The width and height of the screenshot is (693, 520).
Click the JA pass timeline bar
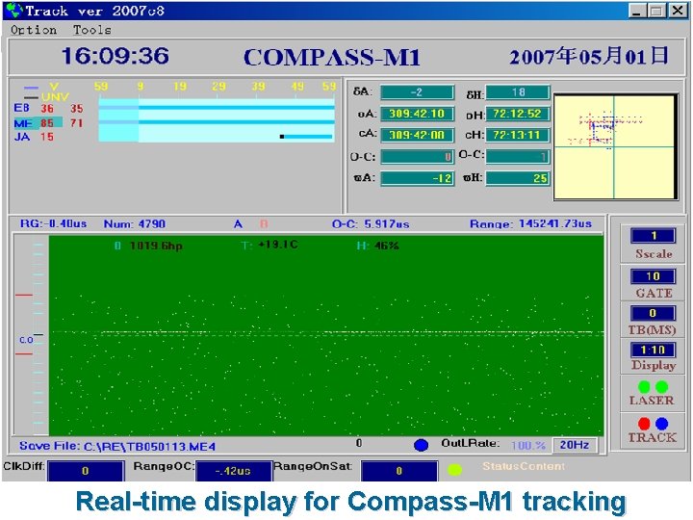point(308,136)
